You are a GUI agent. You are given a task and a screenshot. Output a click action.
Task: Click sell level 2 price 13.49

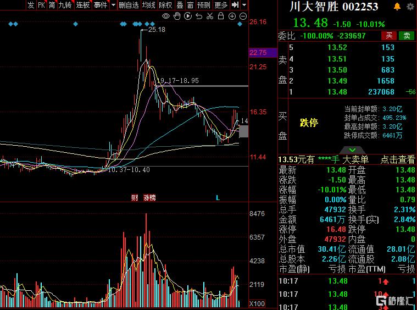[x=337, y=81]
